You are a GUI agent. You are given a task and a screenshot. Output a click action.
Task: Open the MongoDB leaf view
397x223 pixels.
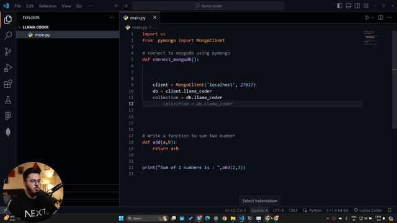8,132
